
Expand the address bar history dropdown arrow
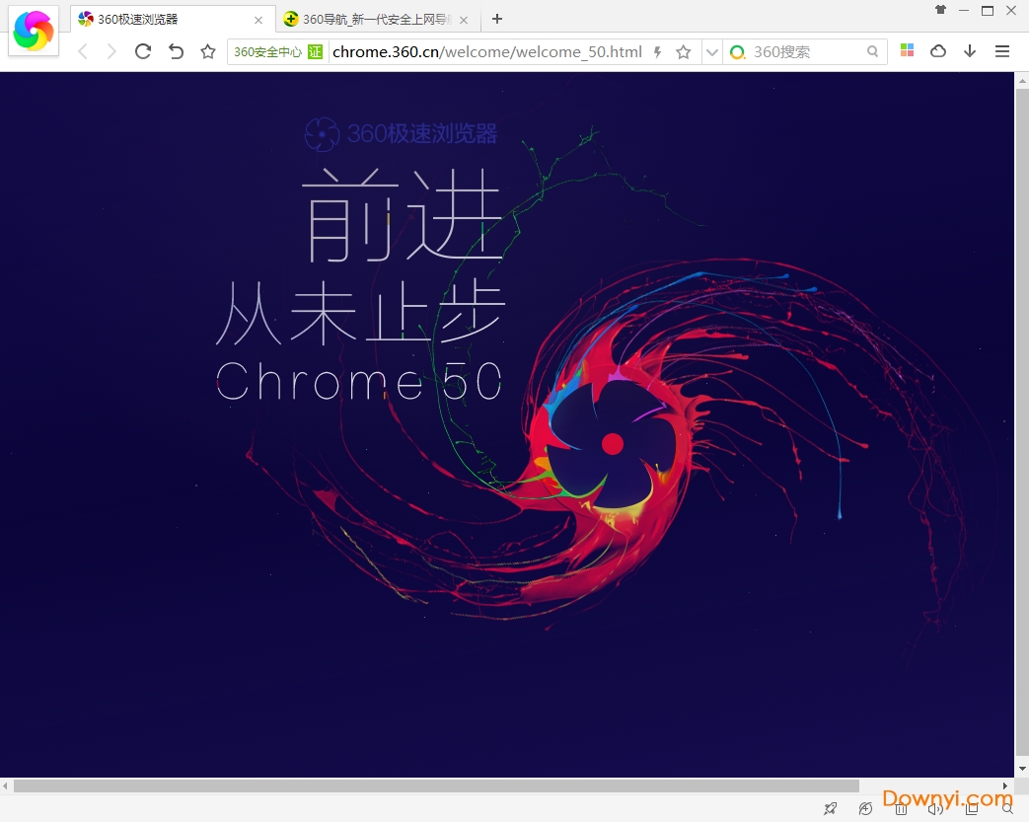(x=712, y=50)
